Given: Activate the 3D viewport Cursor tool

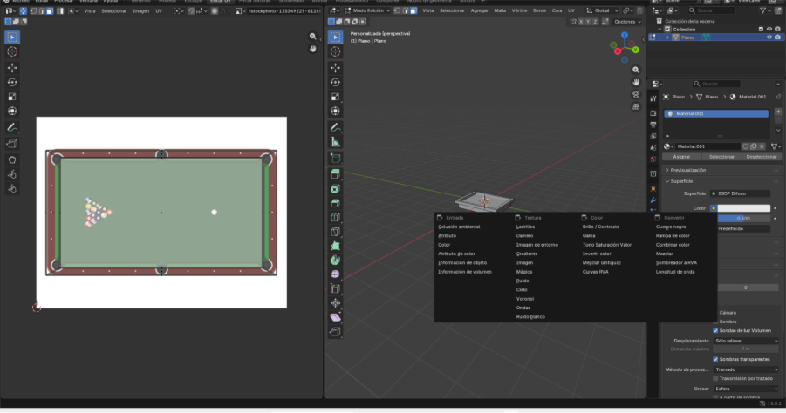Looking at the screenshot, I should point(336,52).
